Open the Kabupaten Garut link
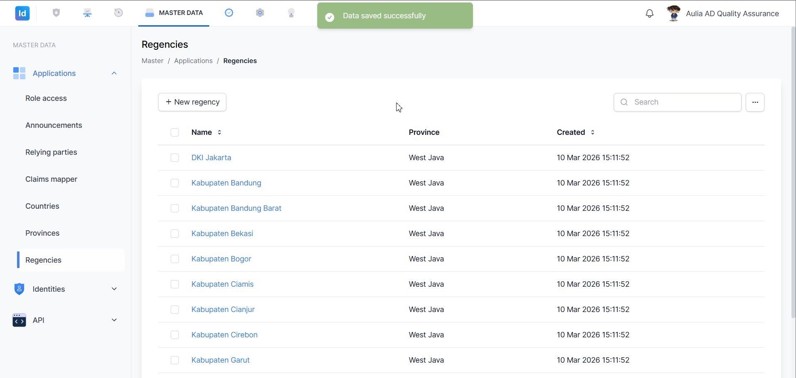The height and width of the screenshot is (378, 796). pos(220,360)
